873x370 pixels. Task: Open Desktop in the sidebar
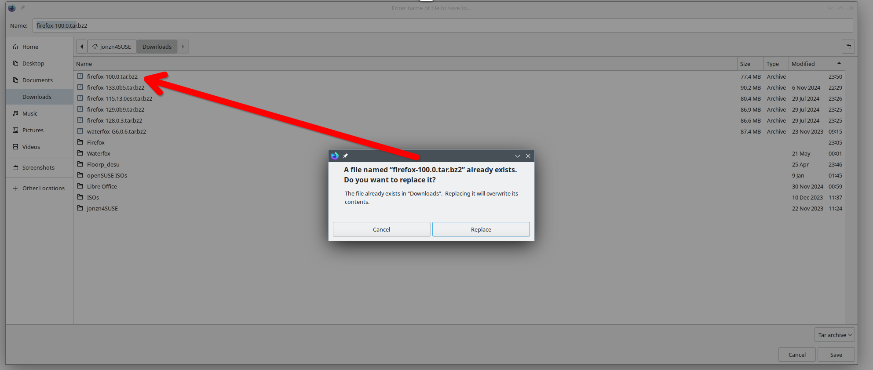coord(39,63)
